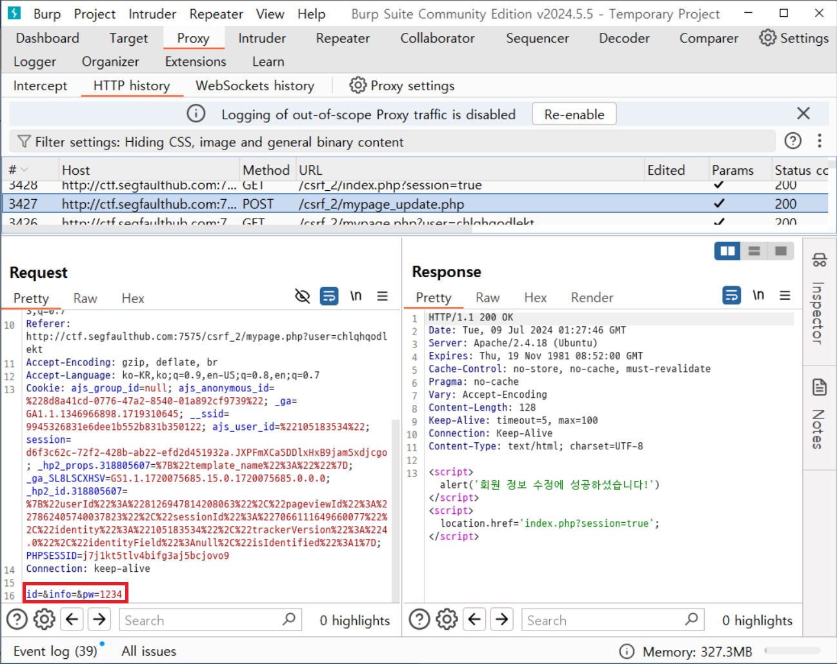837x664 pixels.
Task: Open the Organizer tab
Action: pyautogui.click(x=110, y=62)
